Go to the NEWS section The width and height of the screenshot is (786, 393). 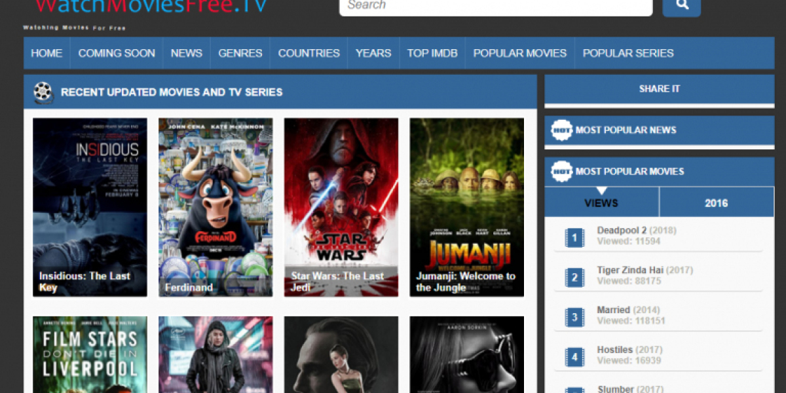tap(187, 53)
